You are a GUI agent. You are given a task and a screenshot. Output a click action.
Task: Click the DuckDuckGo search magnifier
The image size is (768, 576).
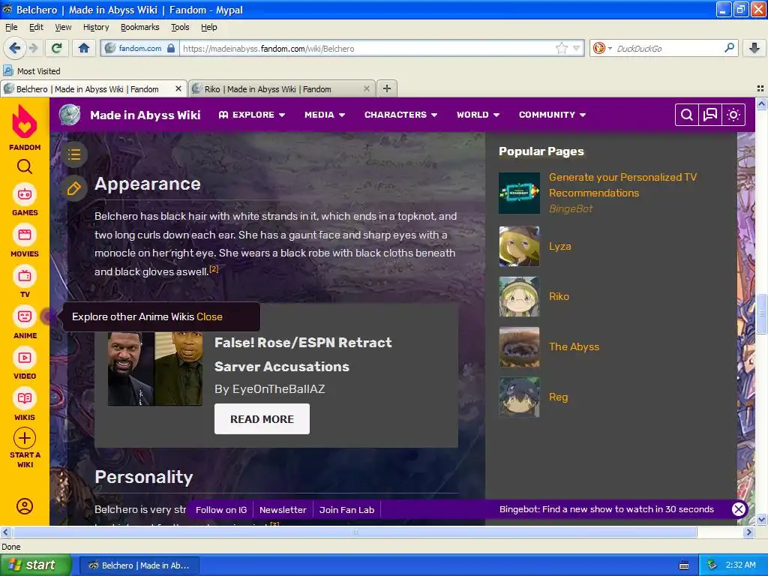[729, 48]
